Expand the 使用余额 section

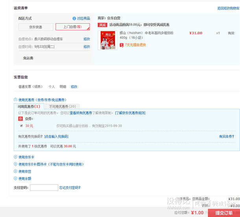click(15, 178)
